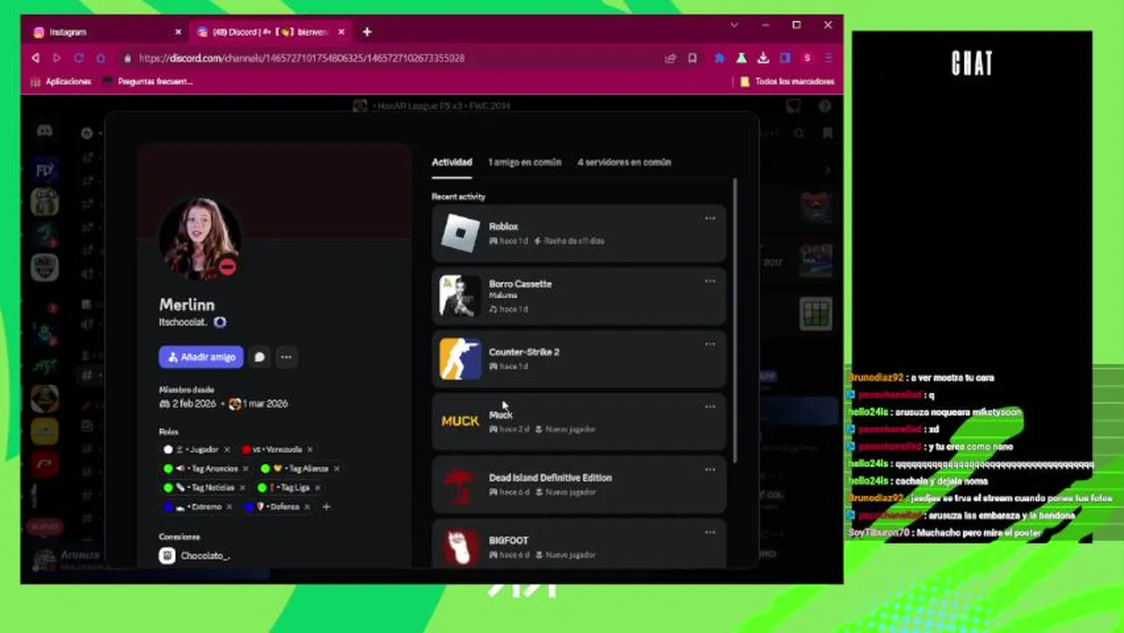Click the Añadir amigo button
Image resolution: width=1124 pixels, height=633 pixels.
coord(201,357)
